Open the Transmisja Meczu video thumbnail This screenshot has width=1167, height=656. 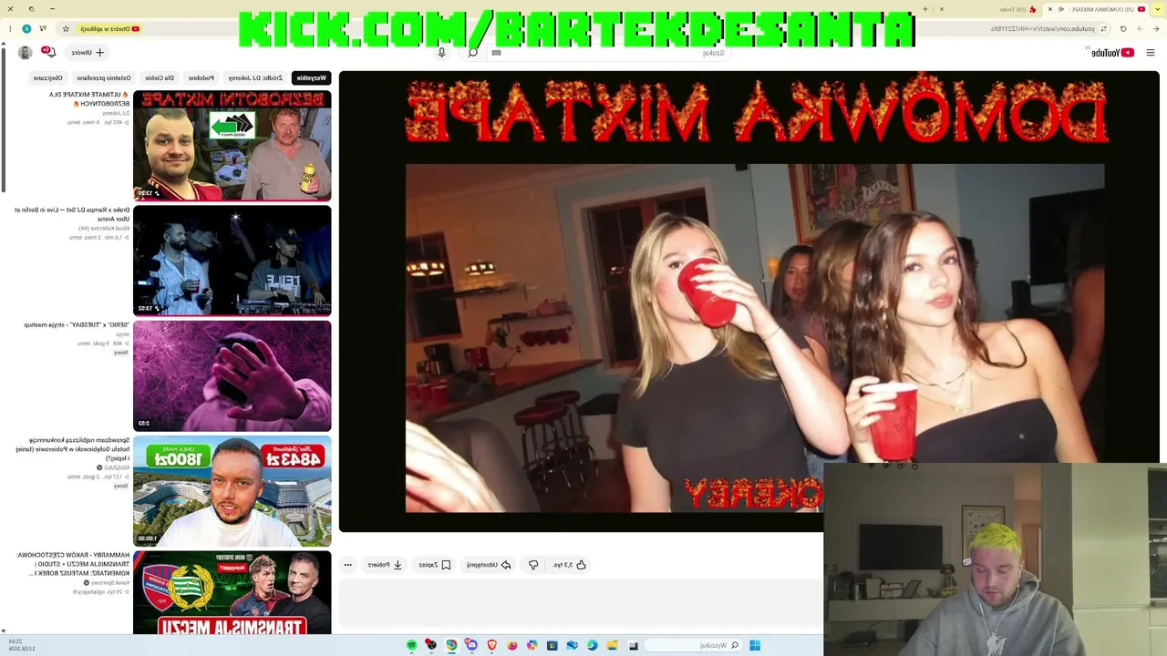click(x=232, y=592)
